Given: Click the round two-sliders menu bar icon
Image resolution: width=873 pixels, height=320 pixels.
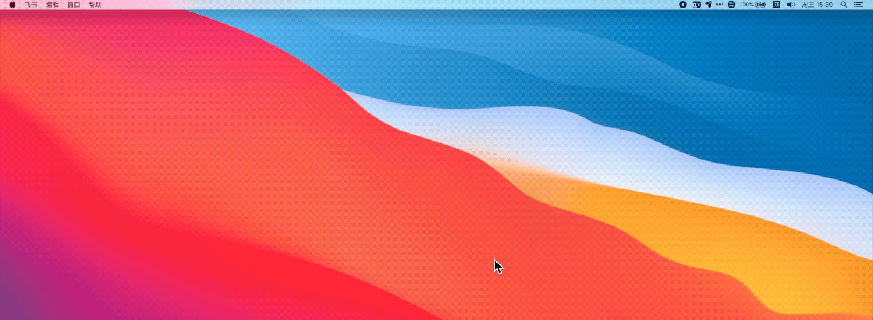Looking at the screenshot, I should click(x=732, y=5).
